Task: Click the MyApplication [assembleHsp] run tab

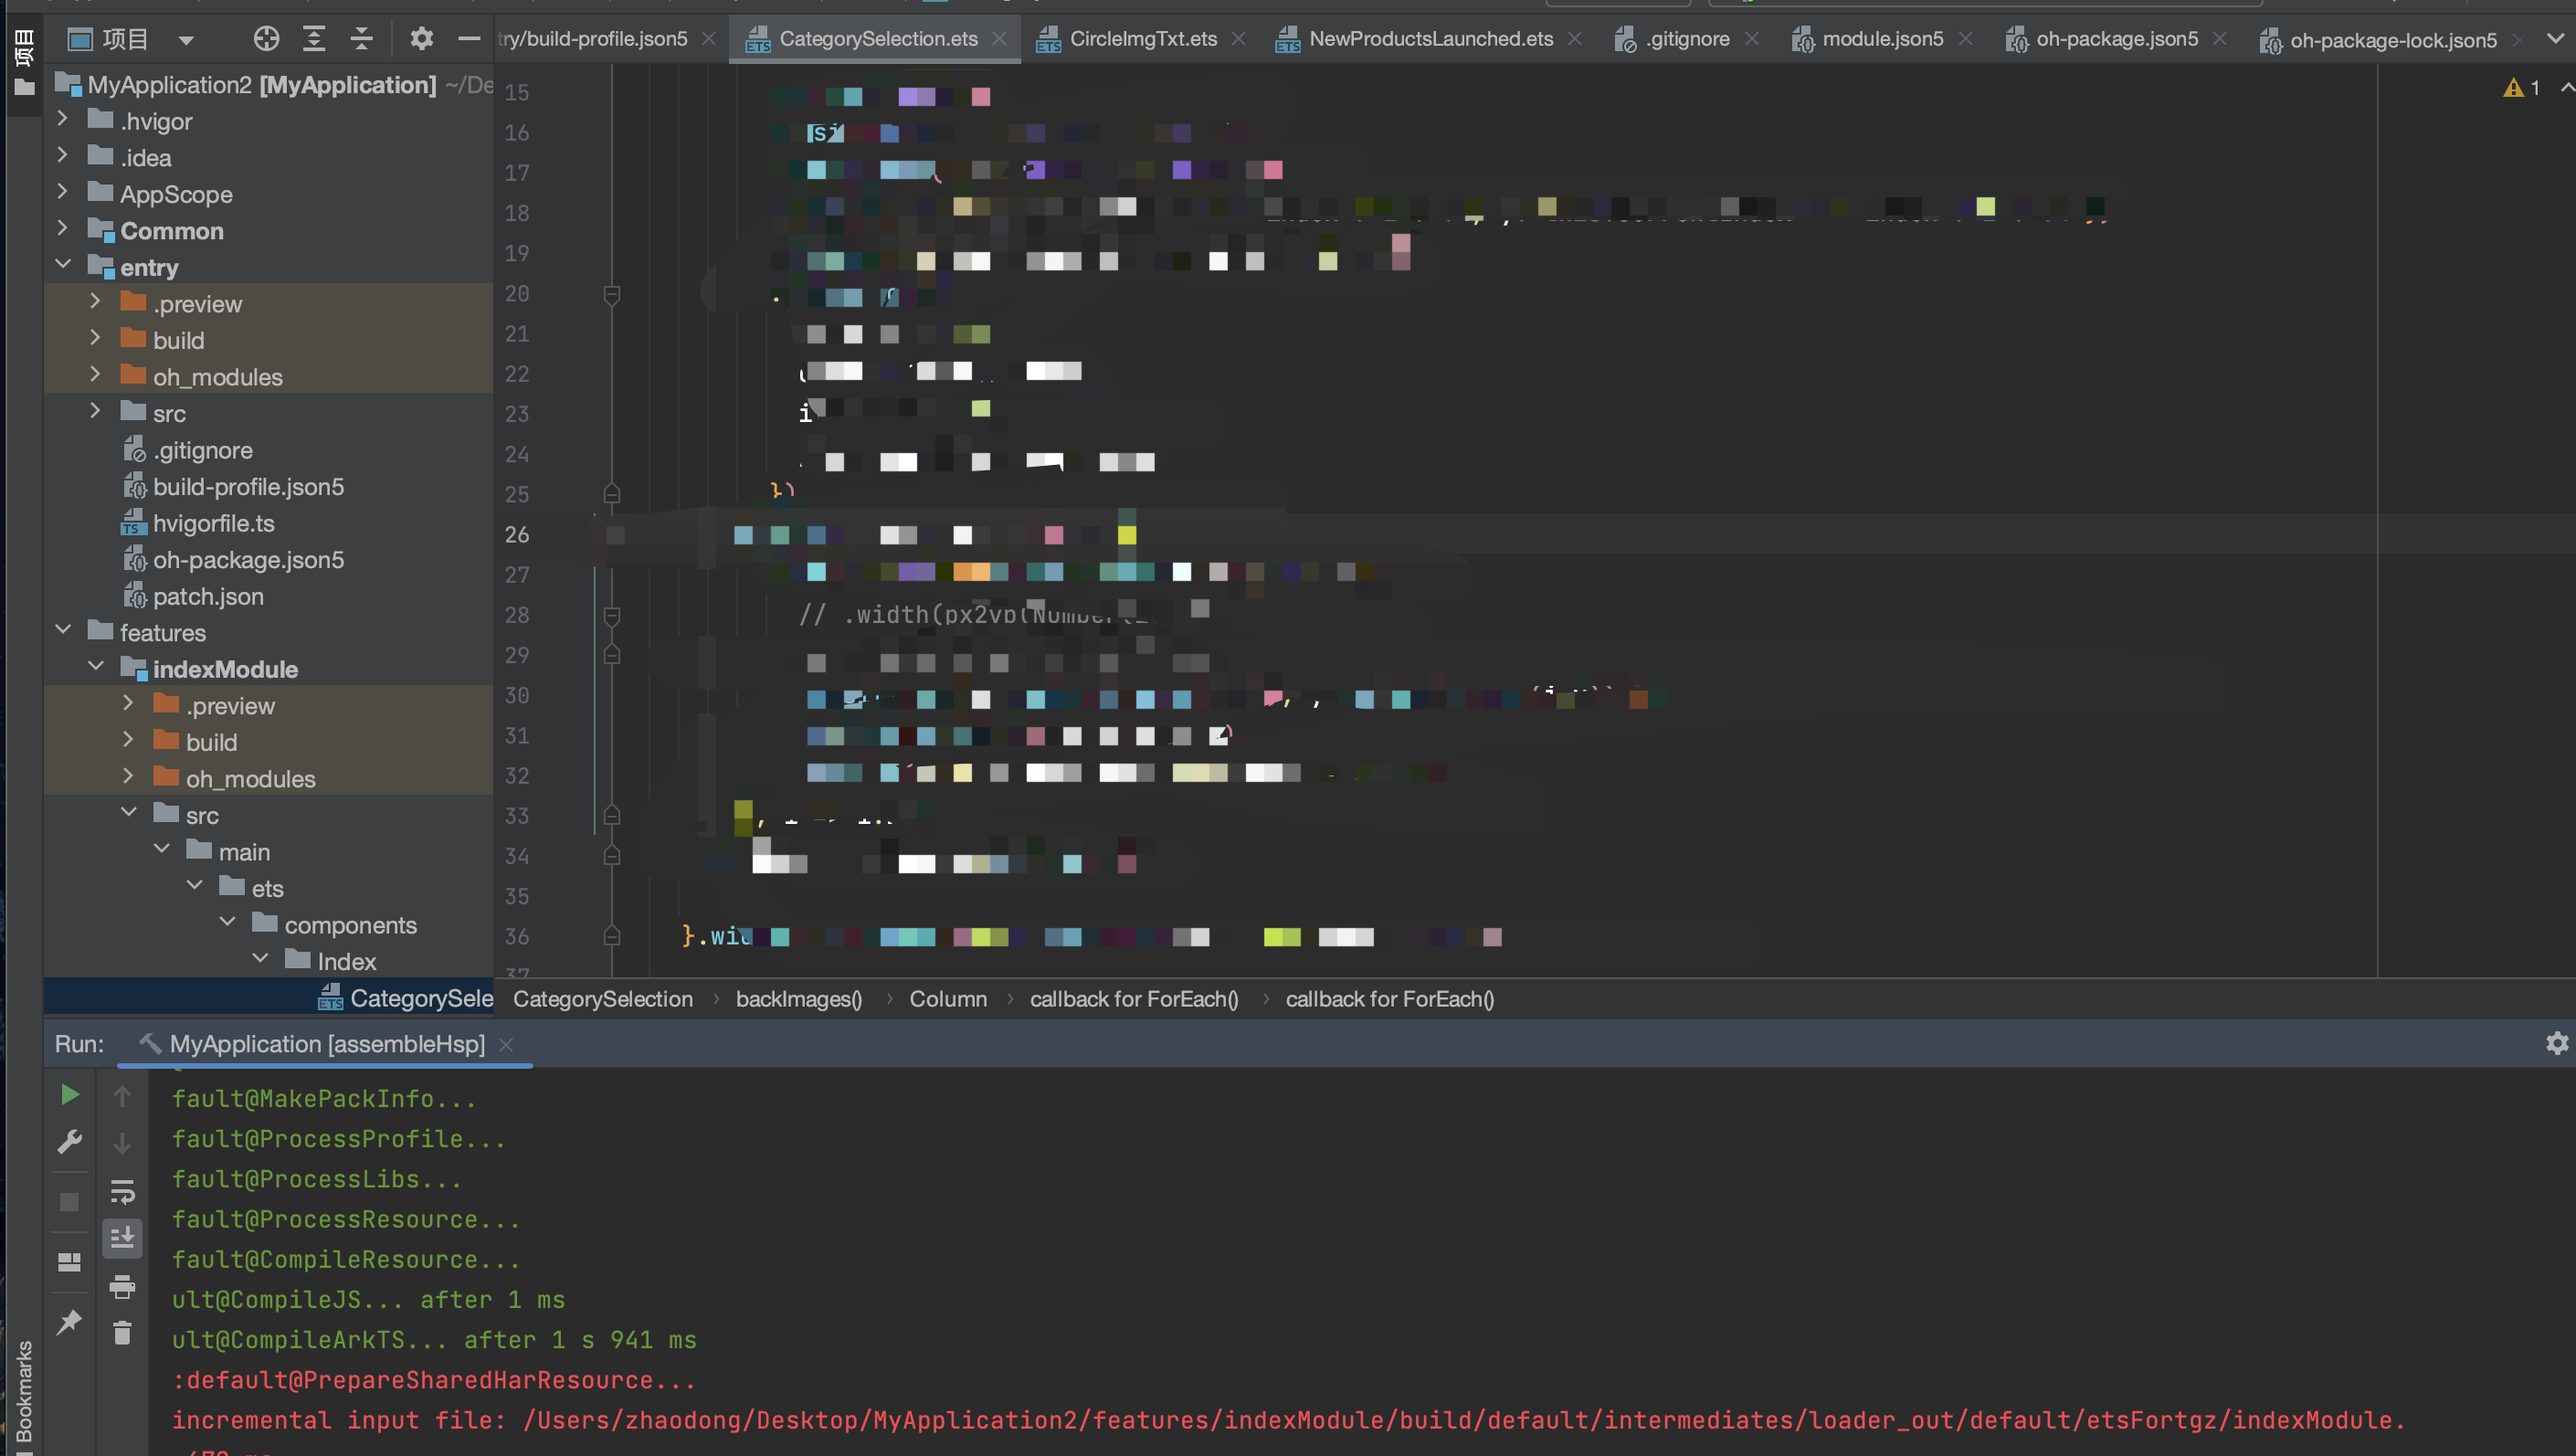Action: point(326,1044)
